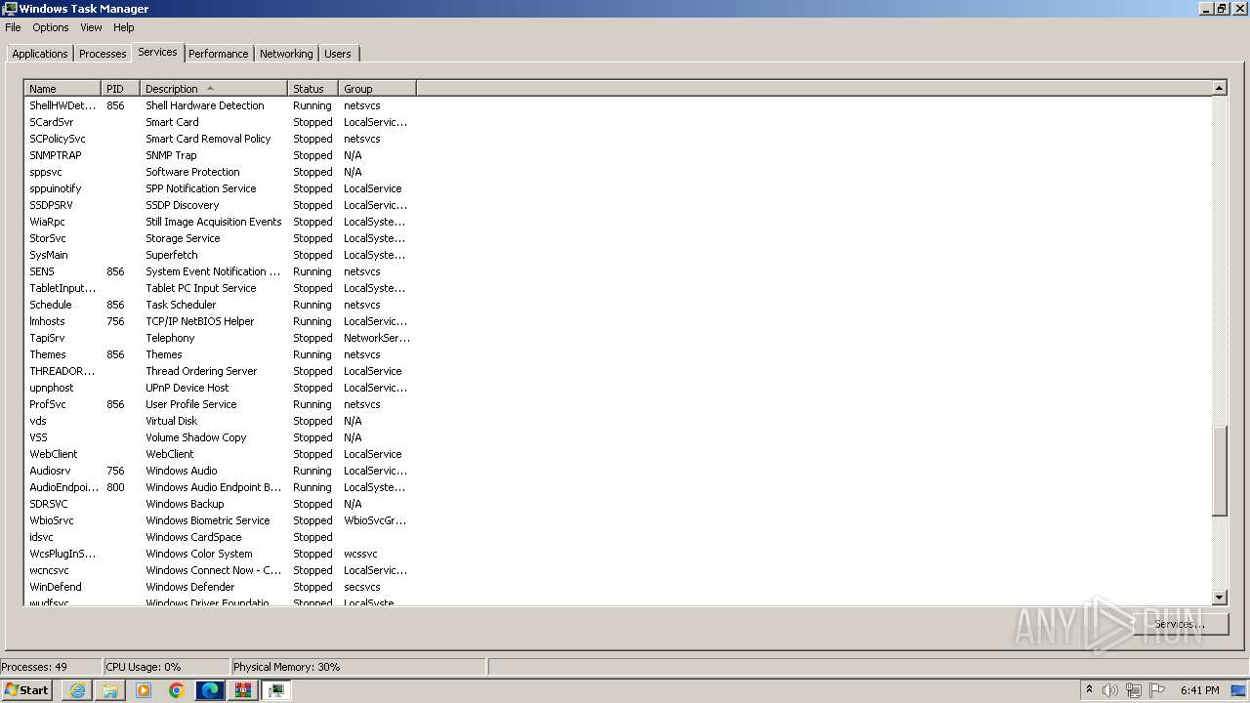This screenshot has height=703, width=1250.
Task: Select the WinDefend service row
Action: (221, 587)
